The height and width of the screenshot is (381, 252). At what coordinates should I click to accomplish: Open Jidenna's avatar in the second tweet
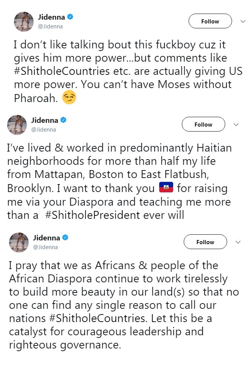pyautogui.click(x=17, y=125)
